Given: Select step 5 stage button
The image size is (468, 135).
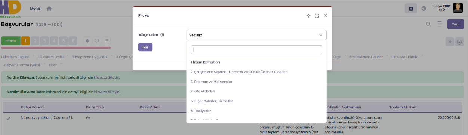Looking at the screenshot, I should 63,41.
